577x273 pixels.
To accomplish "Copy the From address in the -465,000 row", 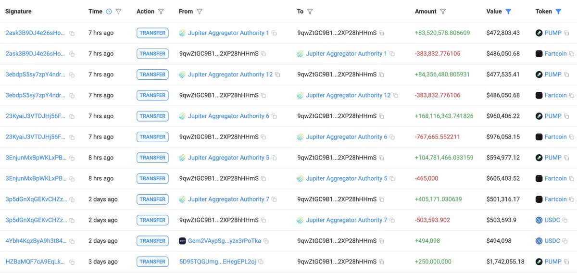I will tap(263, 178).
